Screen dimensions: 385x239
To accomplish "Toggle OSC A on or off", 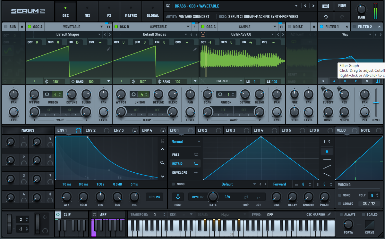I will tap(30, 27).
